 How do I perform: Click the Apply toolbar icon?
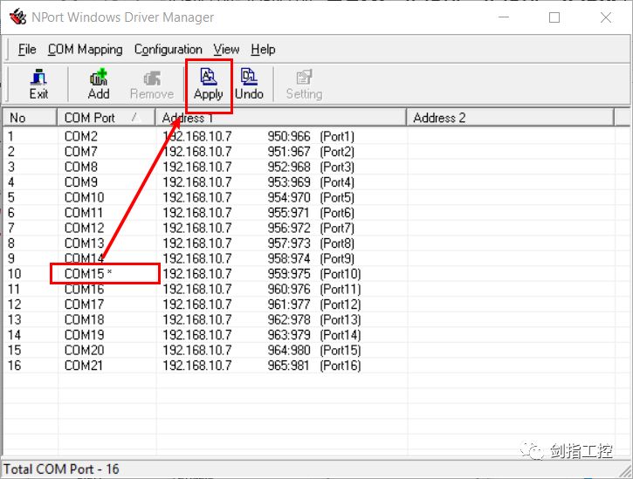[x=209, y=85]
